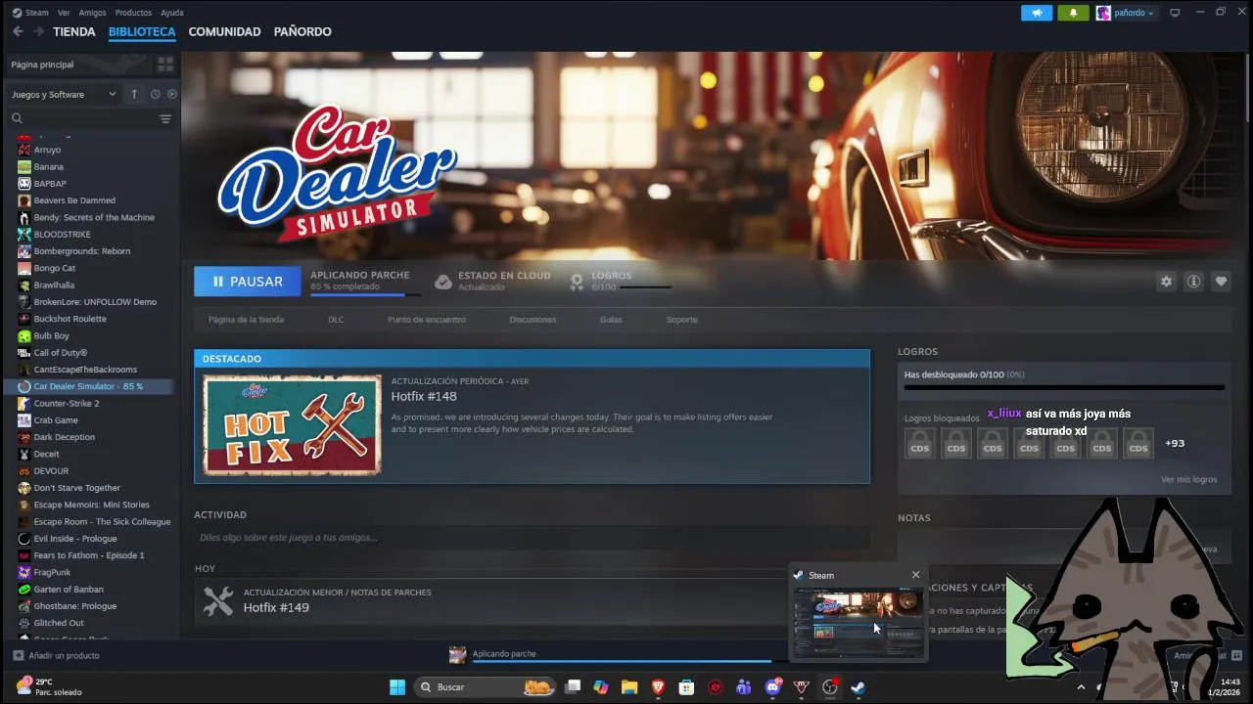
Task: Select the BIBLIOTECA tab
Action: (142, 31)
